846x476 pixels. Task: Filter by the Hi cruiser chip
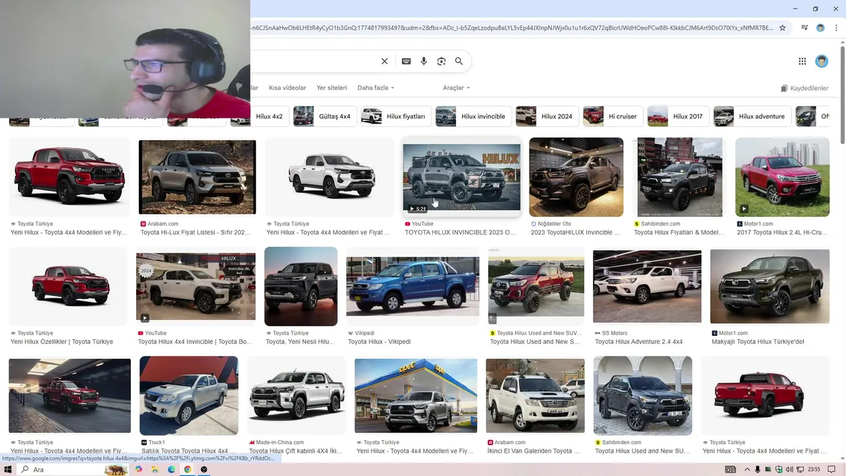click(613, 116)
